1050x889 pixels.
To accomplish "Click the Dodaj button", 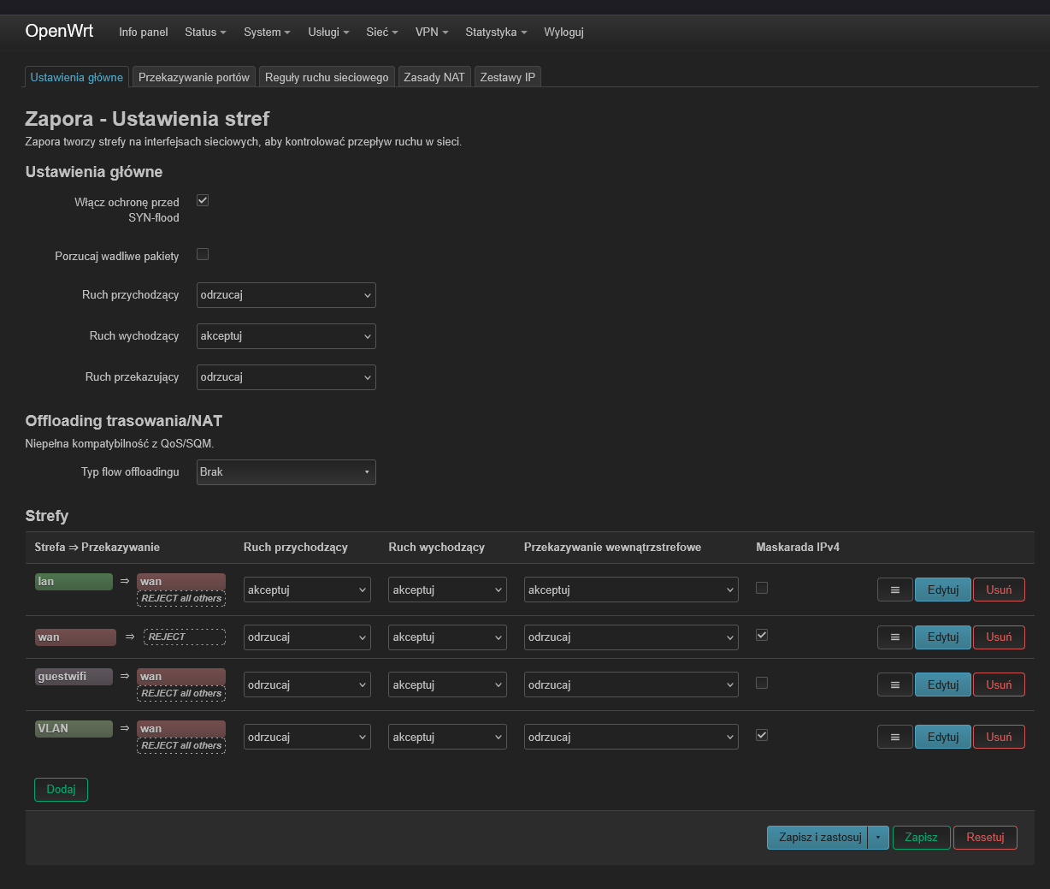I will pyautogui.click(x=61, y=789).
